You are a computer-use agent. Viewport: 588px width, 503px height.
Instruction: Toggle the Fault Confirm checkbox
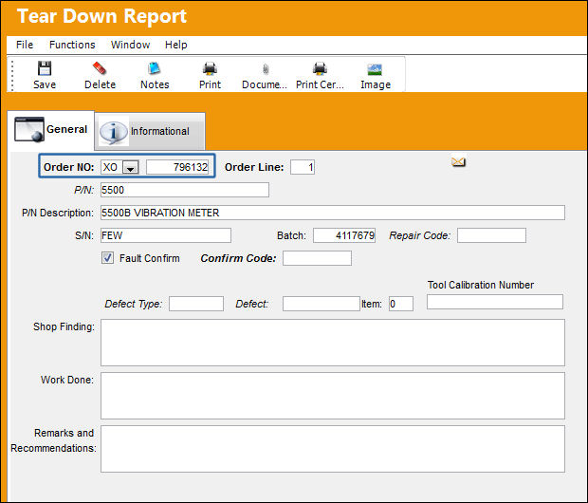(107, 258)
